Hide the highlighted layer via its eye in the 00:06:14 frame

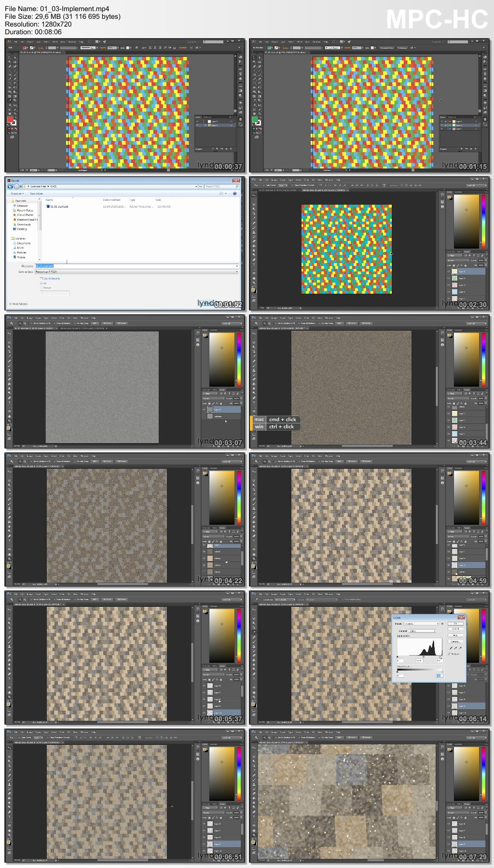tap(448, 705)
